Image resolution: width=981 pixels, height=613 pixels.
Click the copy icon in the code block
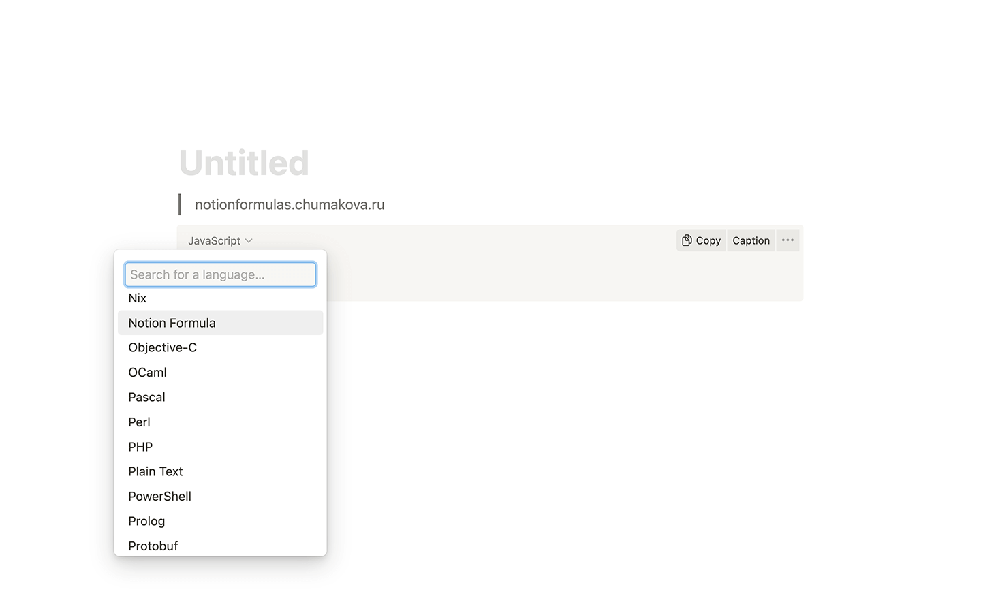point(687,240)
